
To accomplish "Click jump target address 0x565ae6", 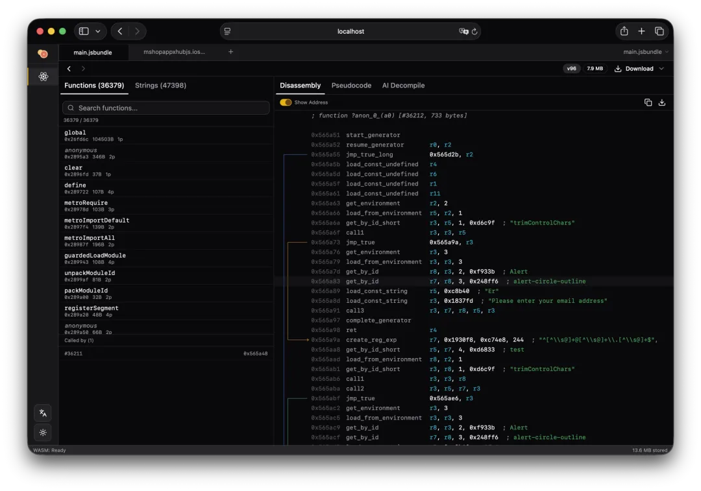I will pyautogui.click(x=444, y=398).
